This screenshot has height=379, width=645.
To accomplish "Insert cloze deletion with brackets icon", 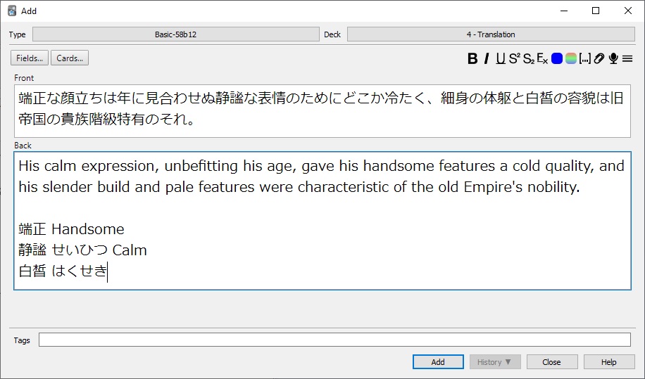I will (x=584, y=59).
